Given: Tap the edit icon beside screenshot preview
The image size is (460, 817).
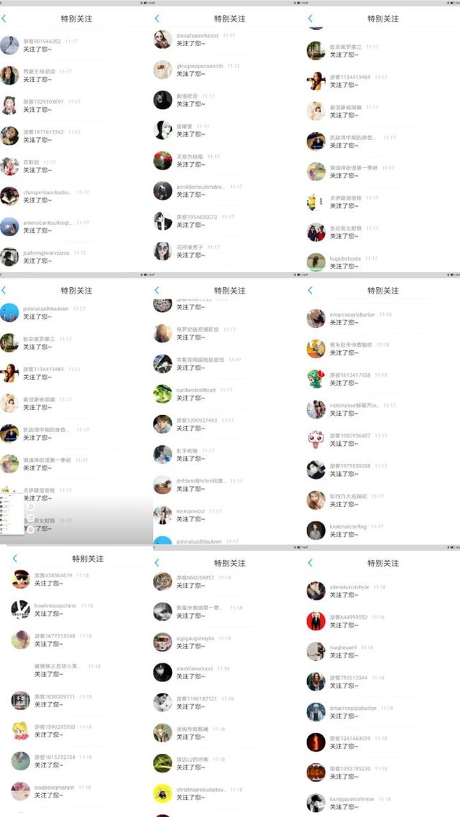Looking at the screenshot, I should [x=31, y=506].
